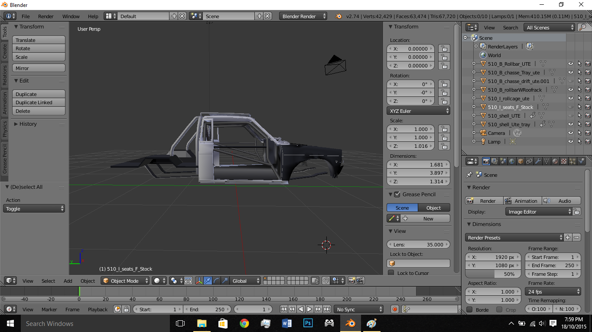Screen dimensions: 592x332
Task: Enable the Grease Pencil checkbox
Action: point(397,195)
